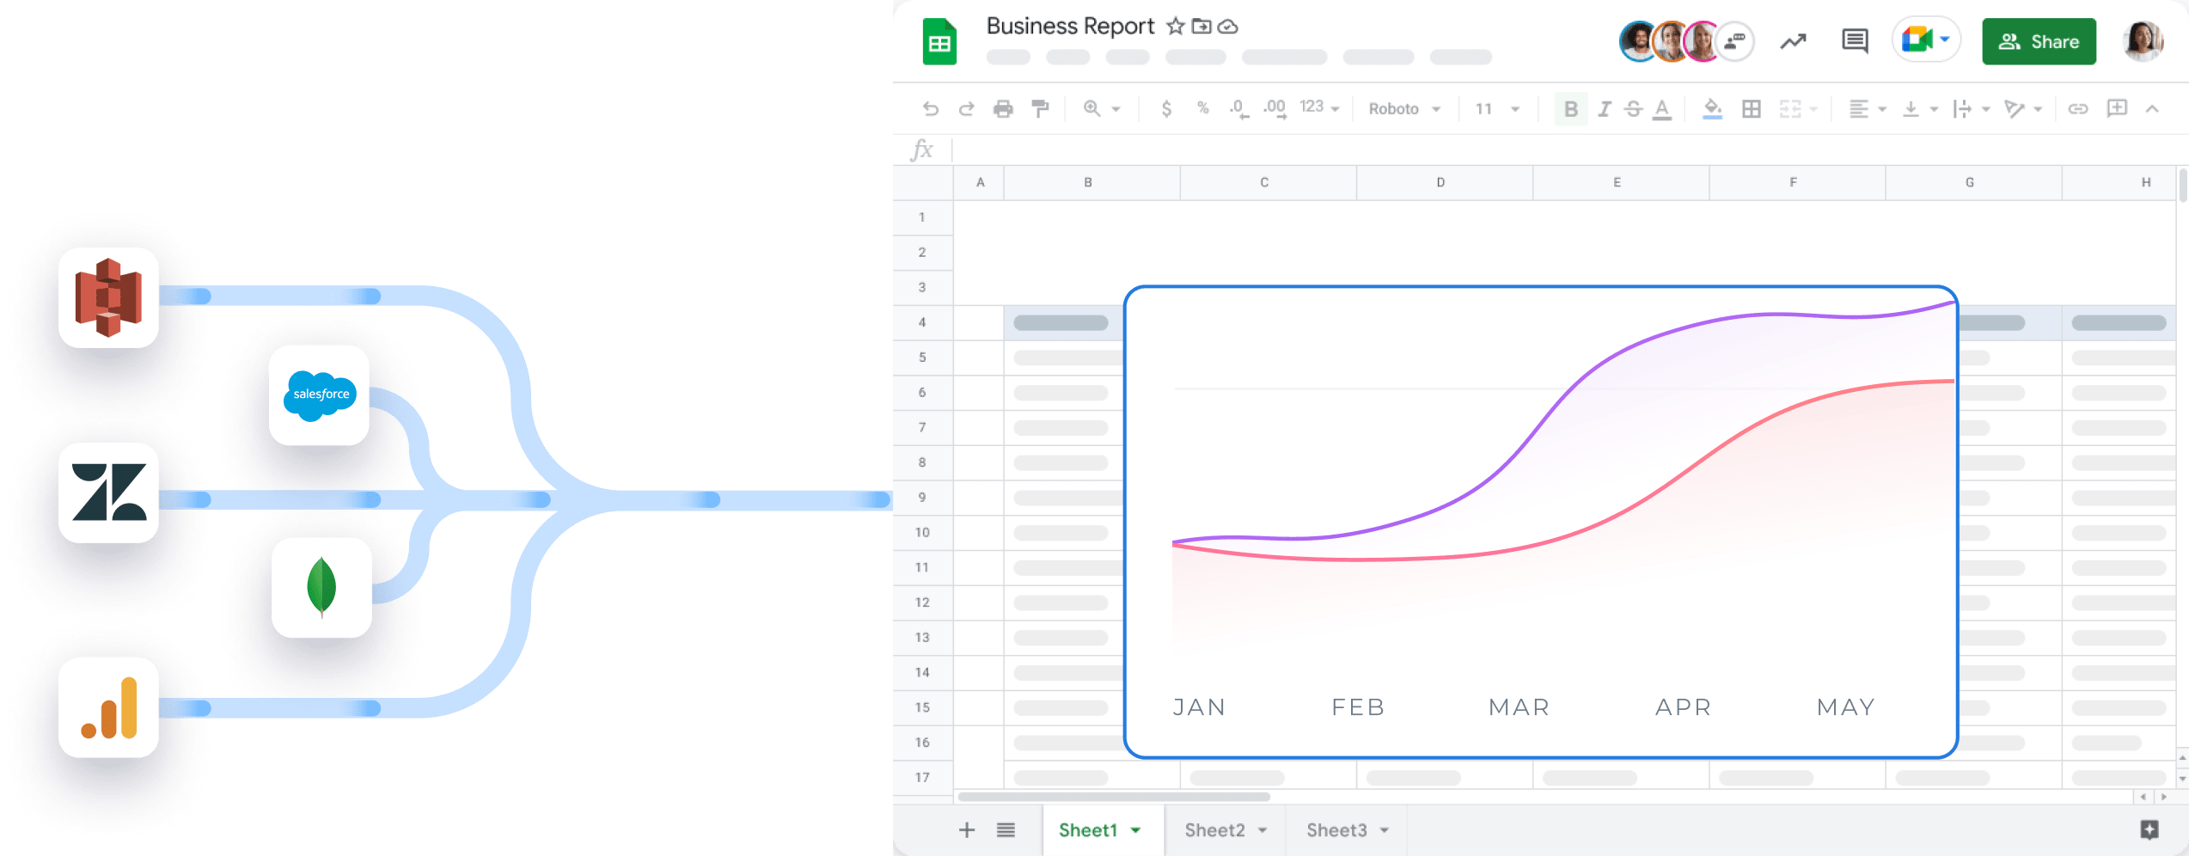Open the Borders tool
This screenshot has height=856, width=2189.
click(x=1752, y=109)
